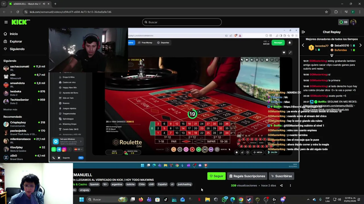Image resolution: width=364 pixels, height=204 pixels.
Task: Select the 18+ tag
Action: tap(105, 184)
